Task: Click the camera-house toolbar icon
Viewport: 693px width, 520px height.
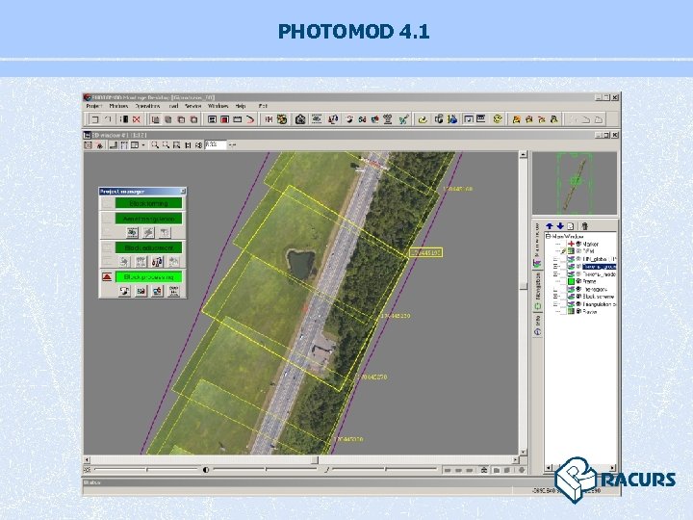Action: click(x=300, y=119)
